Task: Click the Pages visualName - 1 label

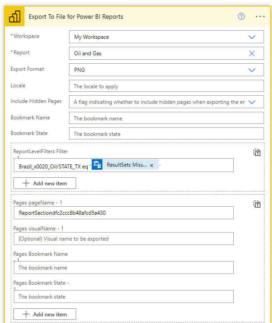Action: [x=38, y=229]
